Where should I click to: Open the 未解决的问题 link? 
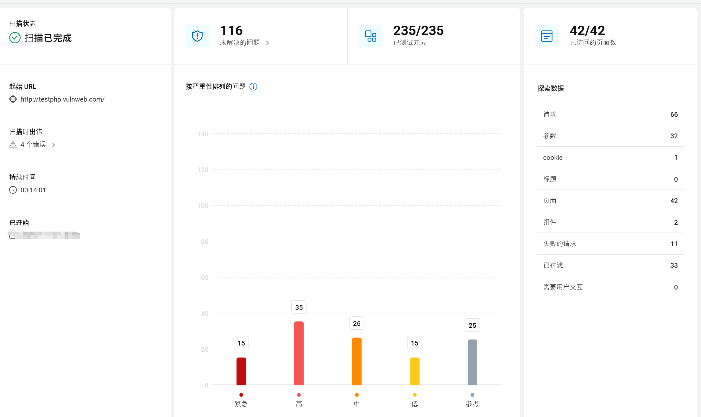point(240,43)
